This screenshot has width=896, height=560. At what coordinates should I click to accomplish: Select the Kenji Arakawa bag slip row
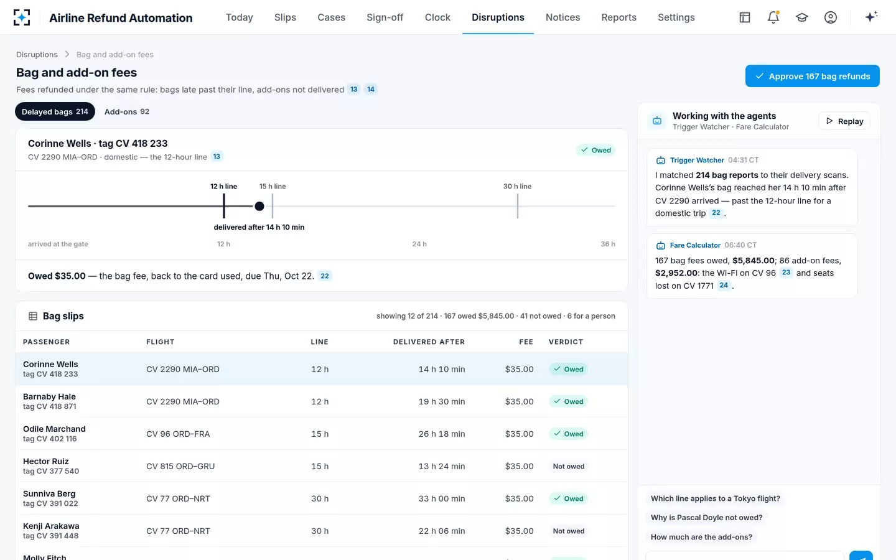coord(321,531)
